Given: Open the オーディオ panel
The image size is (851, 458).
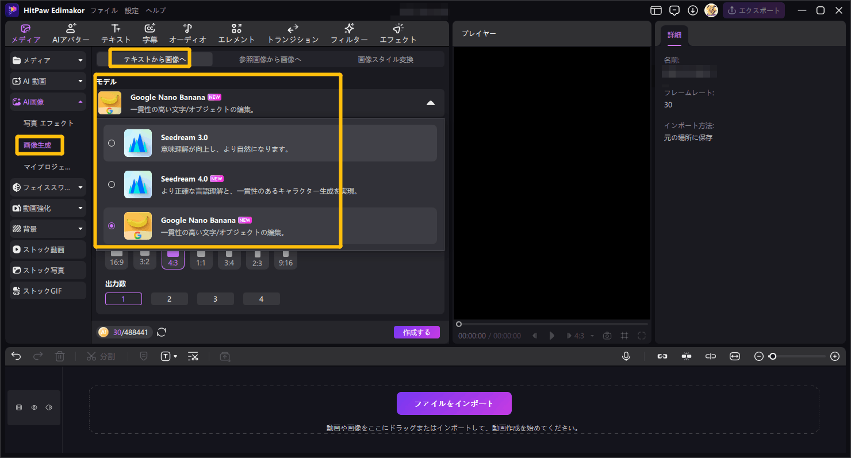Looking at the screenshot, I should (187, 33).
